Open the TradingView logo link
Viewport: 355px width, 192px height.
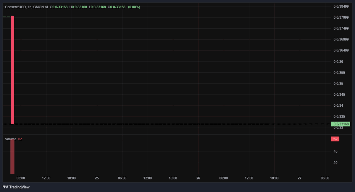tap(16, 187)
